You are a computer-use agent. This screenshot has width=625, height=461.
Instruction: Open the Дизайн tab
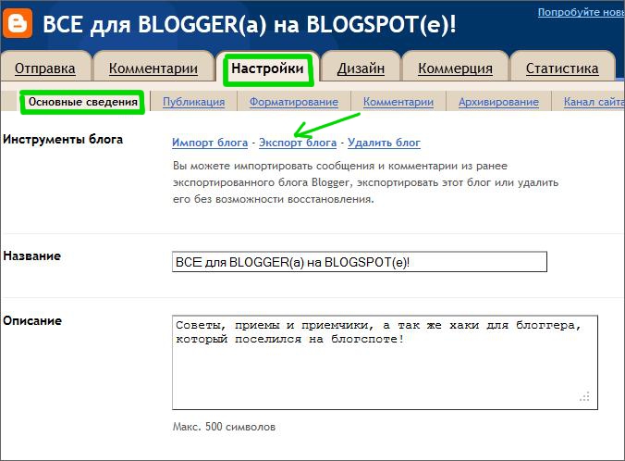361,69
